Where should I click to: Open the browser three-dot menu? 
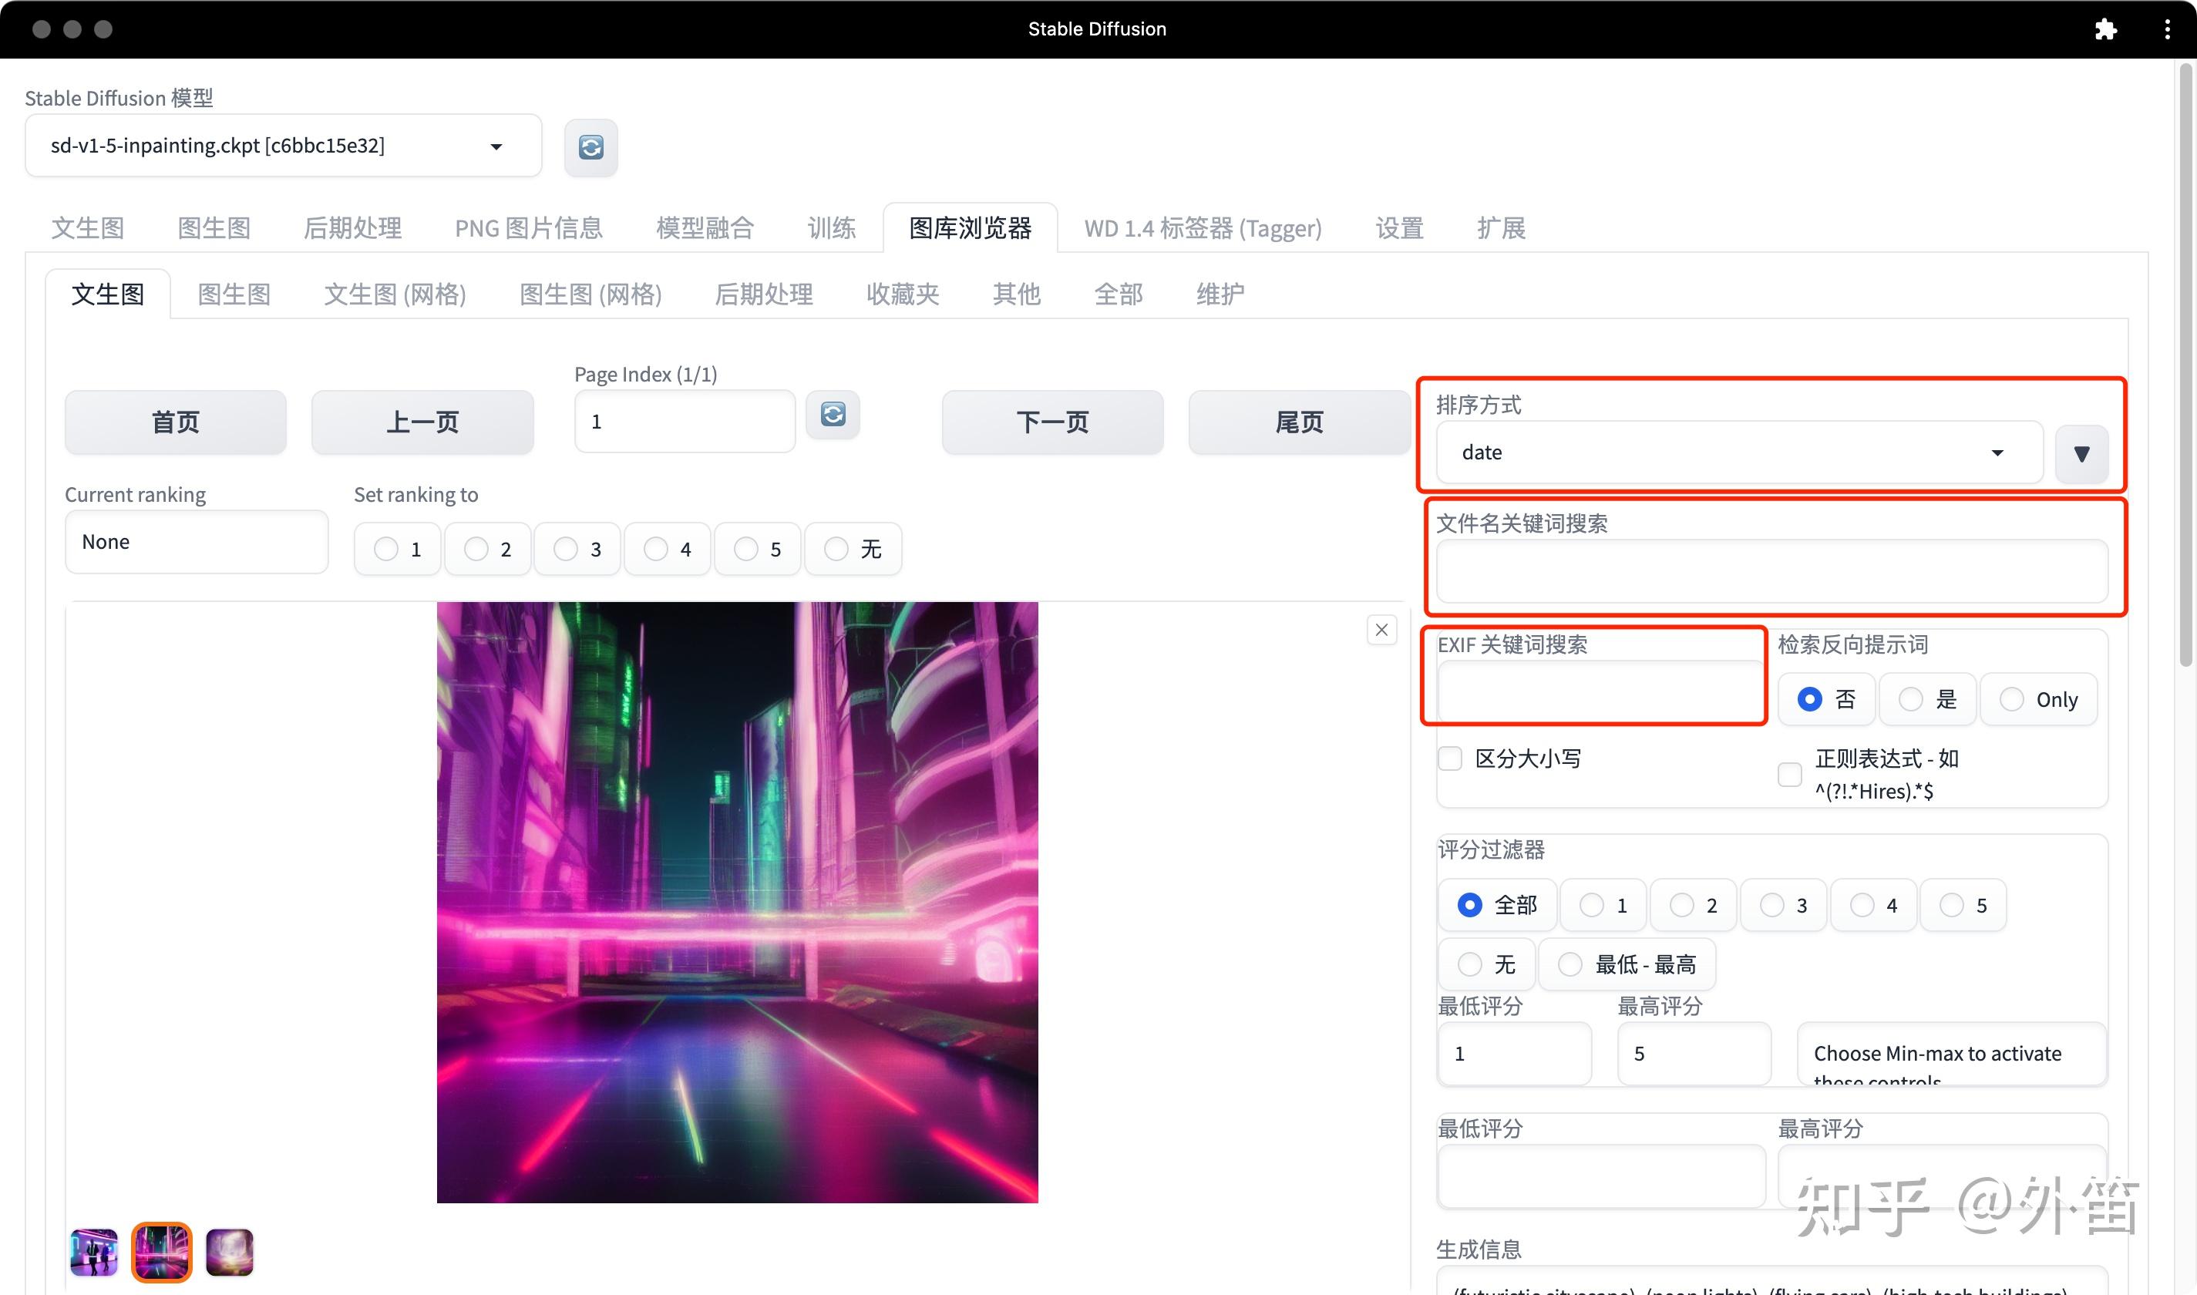coord(2168,29)
